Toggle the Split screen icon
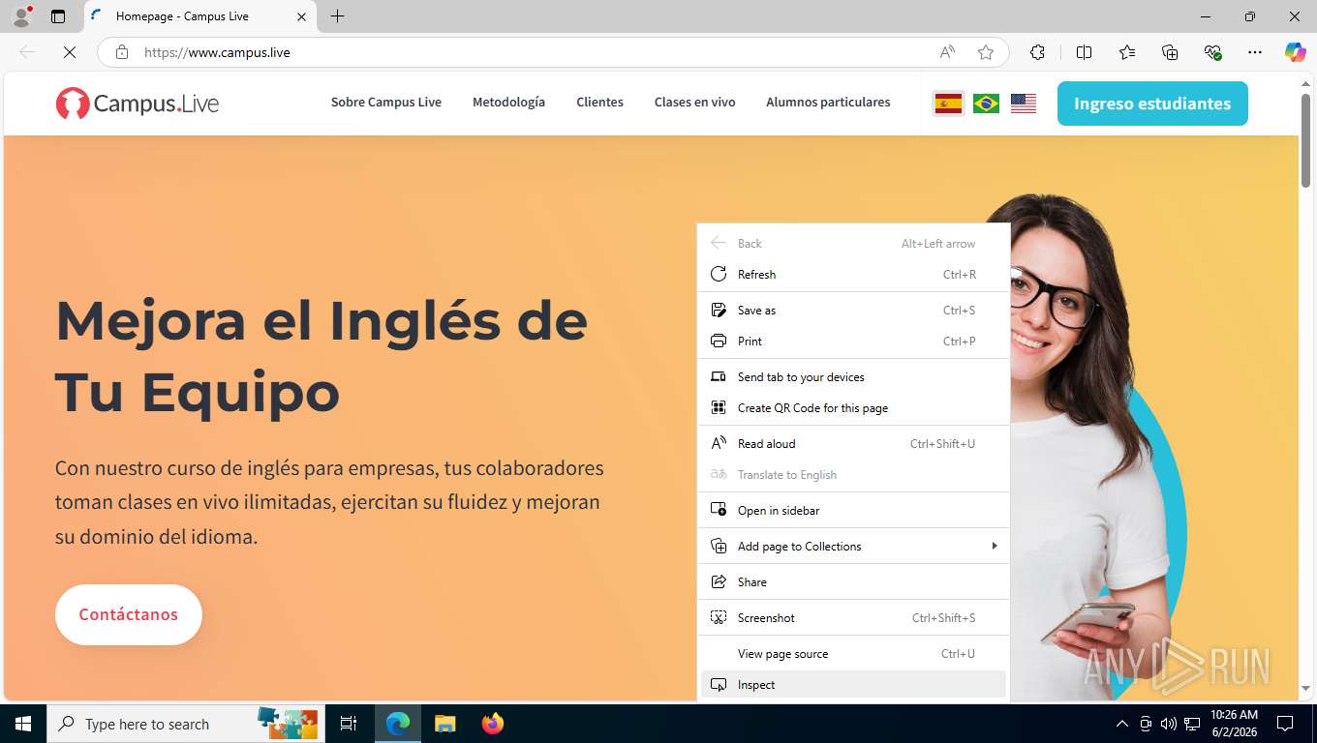The height and width of the screenshot is (743, 1317). (1084, 52)
